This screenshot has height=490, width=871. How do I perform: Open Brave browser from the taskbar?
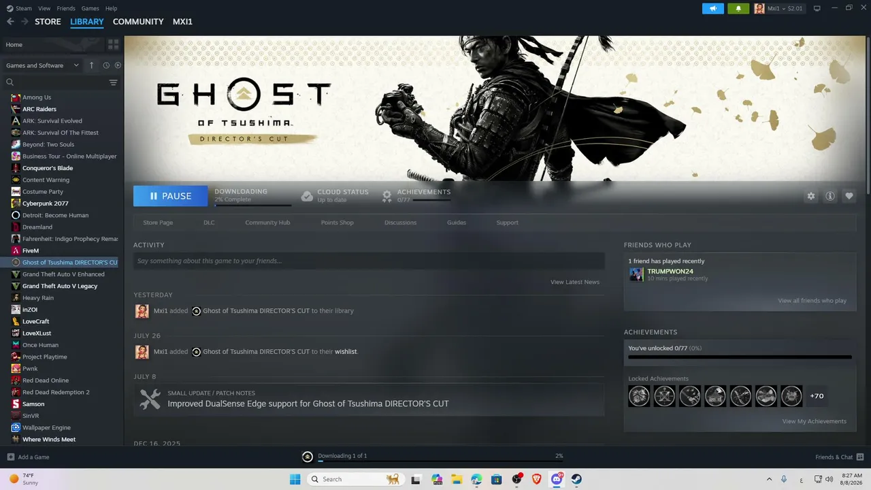537,479
